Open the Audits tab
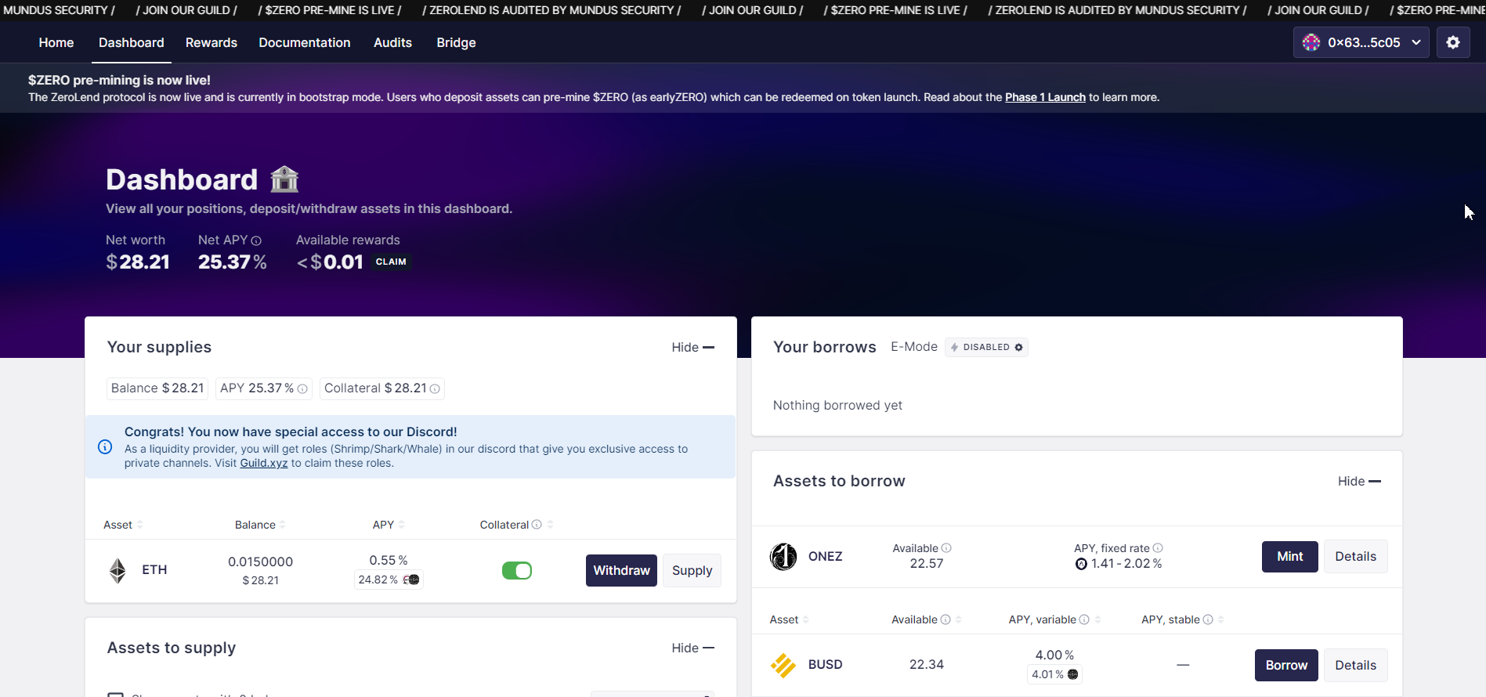1486x697 pixels. (392, 42)
